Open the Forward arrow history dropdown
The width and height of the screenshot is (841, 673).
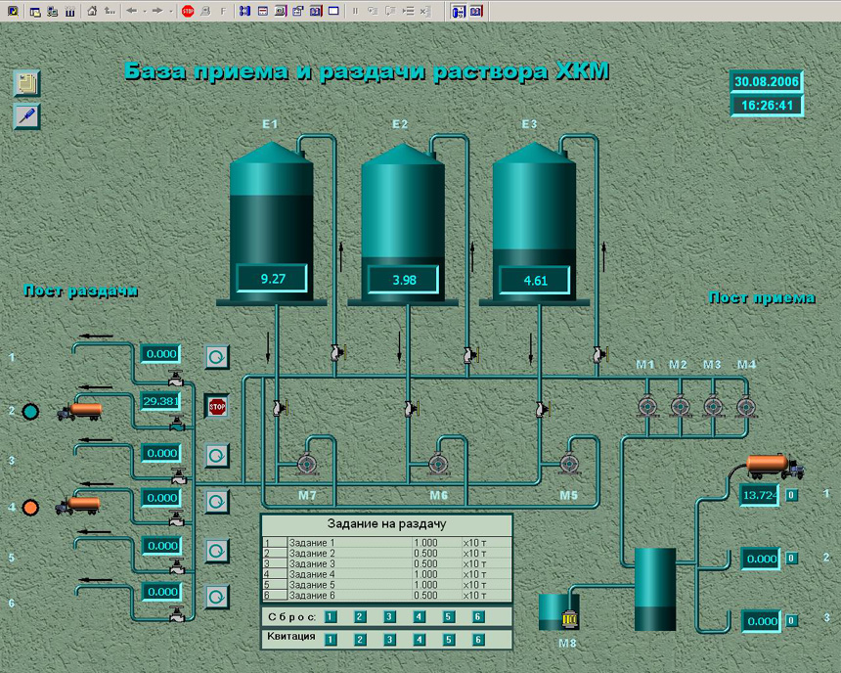pyautogui.click(x=170, y=12)
